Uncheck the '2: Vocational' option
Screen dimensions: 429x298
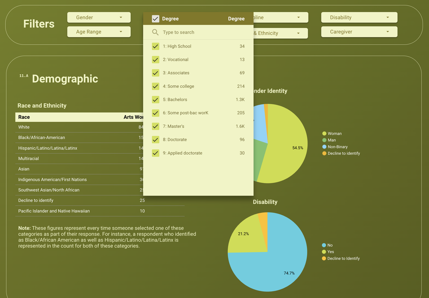pyautogui.click(x=155, y=59)
